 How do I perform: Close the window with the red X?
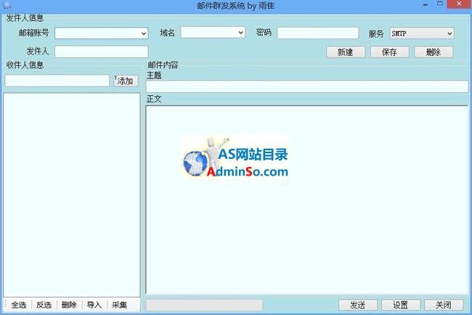pos(459,4)
